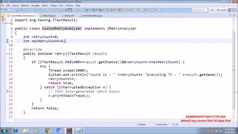Viewport: 238px width, 134px height.
Task: Open Internet Explorer from the taskbar
Action: click(x=15, y=131)
